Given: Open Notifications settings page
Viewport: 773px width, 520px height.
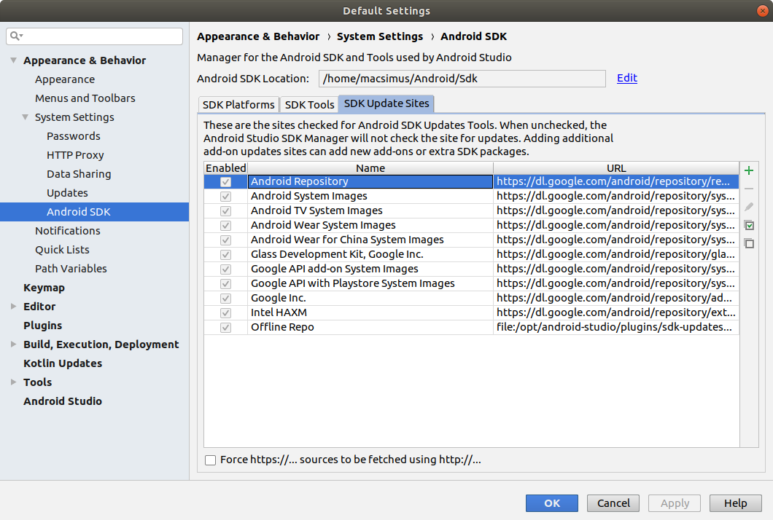Looking at the screenshot, I should coord(68,230).
